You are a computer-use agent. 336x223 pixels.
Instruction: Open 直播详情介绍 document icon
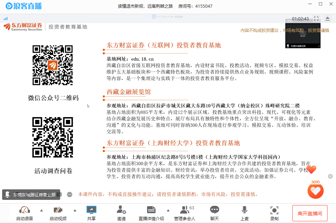[151, 210]
